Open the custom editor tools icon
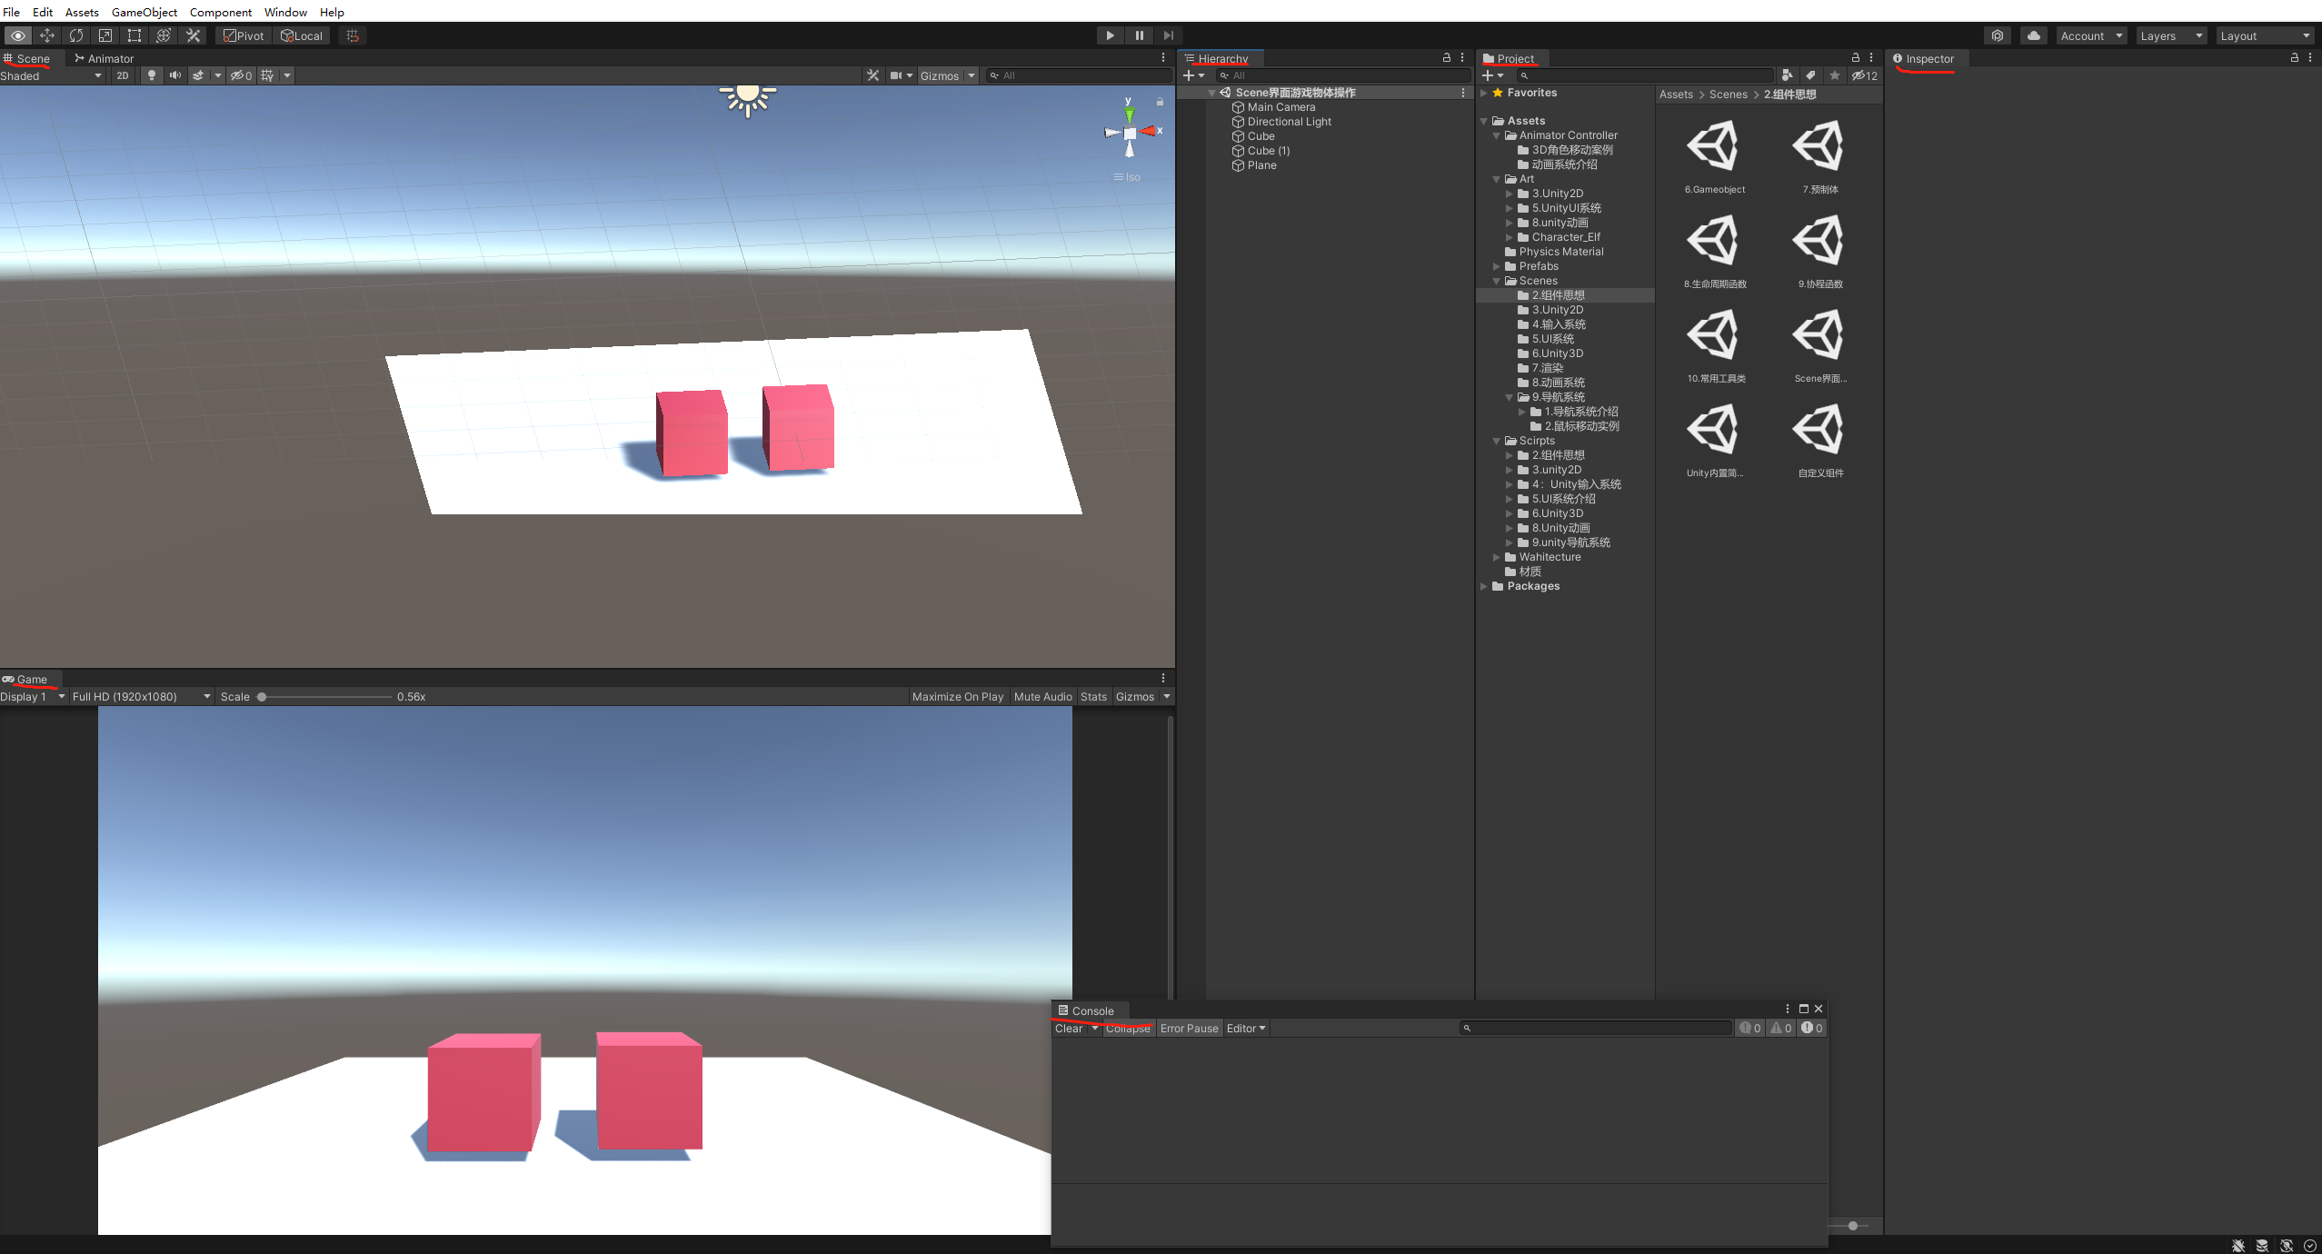Viewport: 2322px width, 1254px height. (x=193, y=35)
